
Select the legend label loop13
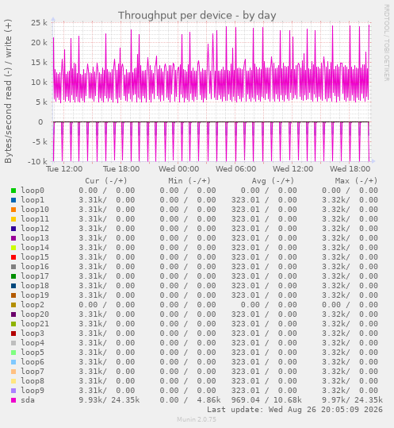tap(35, 238)
